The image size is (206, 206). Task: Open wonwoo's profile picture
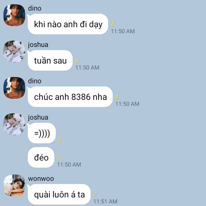[14, 185]
